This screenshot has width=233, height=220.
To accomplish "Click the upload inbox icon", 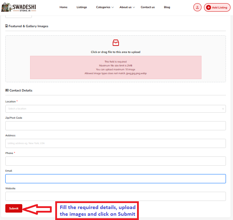I will pos(115,43).
